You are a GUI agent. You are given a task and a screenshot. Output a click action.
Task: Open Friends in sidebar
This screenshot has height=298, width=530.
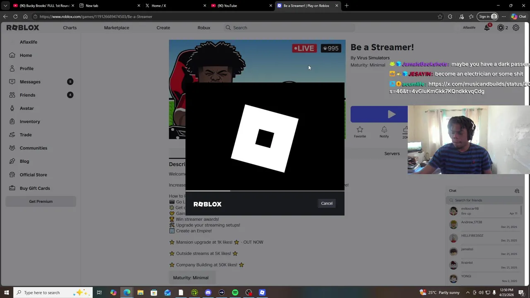(27, 95)
